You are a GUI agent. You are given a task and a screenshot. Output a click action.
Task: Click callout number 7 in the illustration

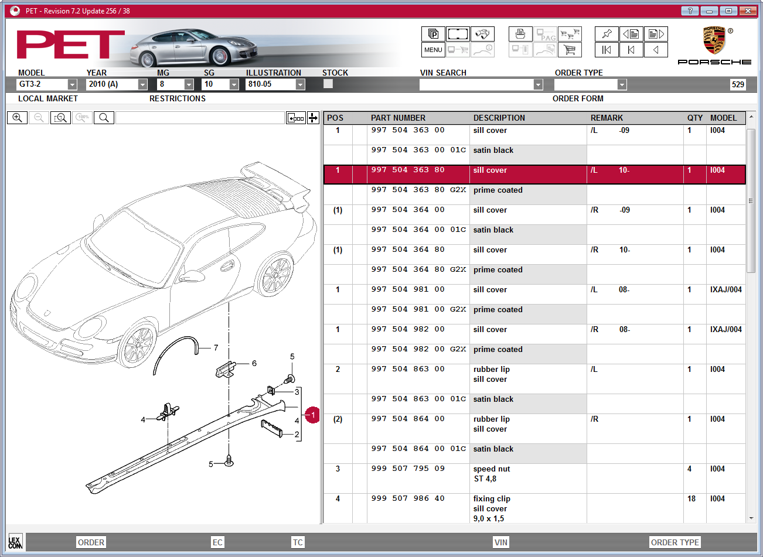pos(216,347)
